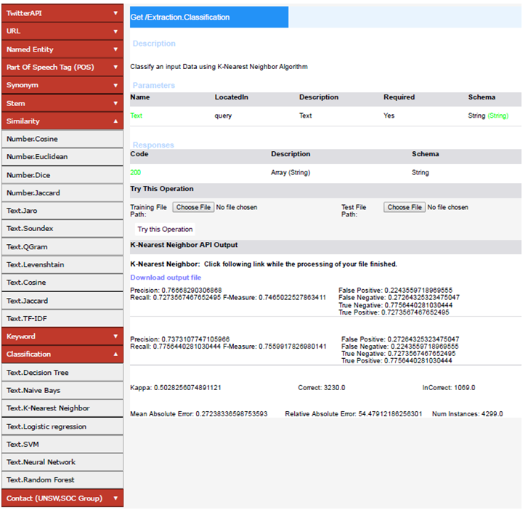This screenshot has height=510, width=528.
Task: Click Try this Operation button
Action: 165,229
